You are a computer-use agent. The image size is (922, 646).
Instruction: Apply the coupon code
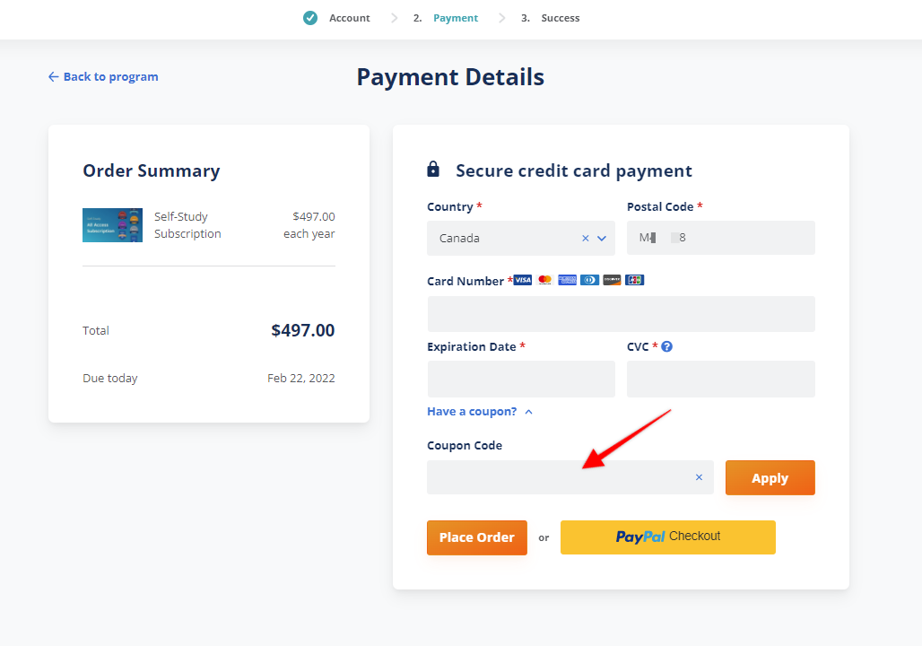click(x=770, y=477)
